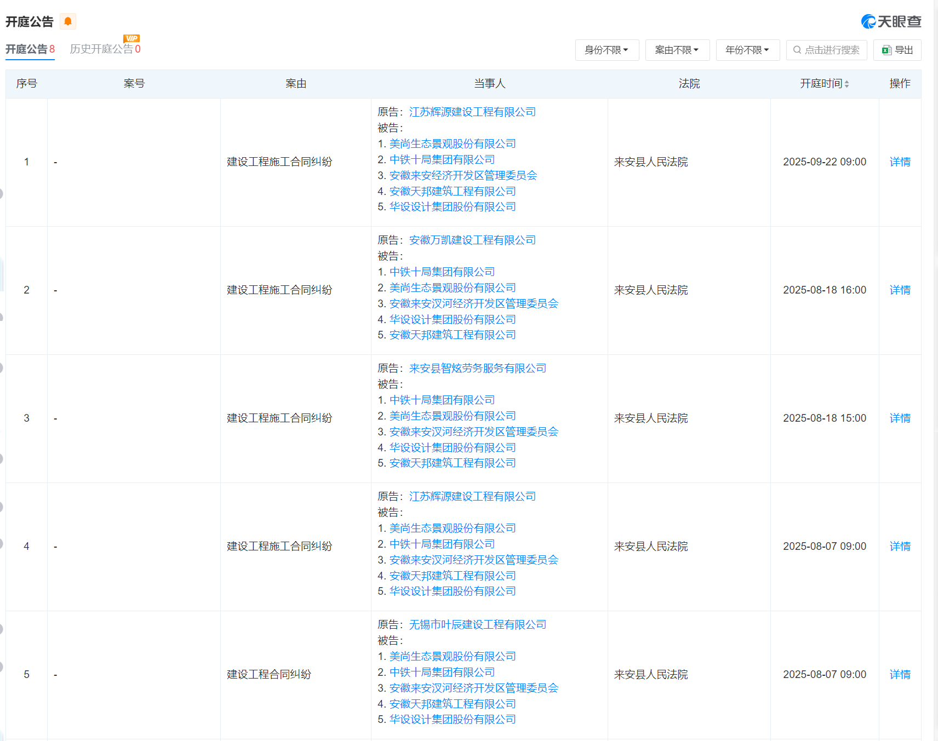
Task: Click the search magnifier icon
Action: [797, 50]
